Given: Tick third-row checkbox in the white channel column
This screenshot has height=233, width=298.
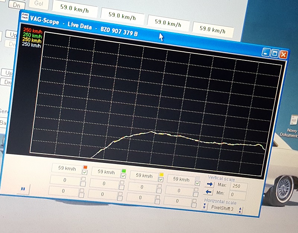Looking at the screenshot, I should [x=194, y=205].
